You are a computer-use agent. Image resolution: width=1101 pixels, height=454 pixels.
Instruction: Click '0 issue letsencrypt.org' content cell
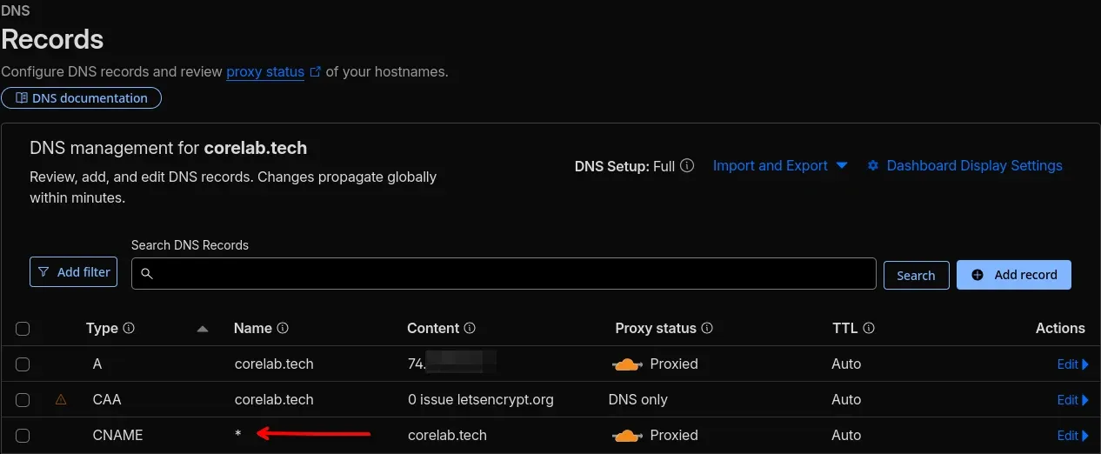point(480,400)
